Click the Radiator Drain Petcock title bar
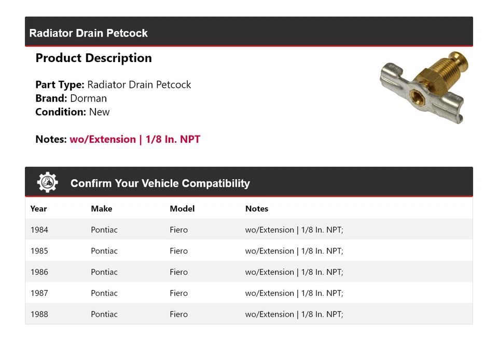The width and height of the screenshot is (498, 341). pos(89,33)
